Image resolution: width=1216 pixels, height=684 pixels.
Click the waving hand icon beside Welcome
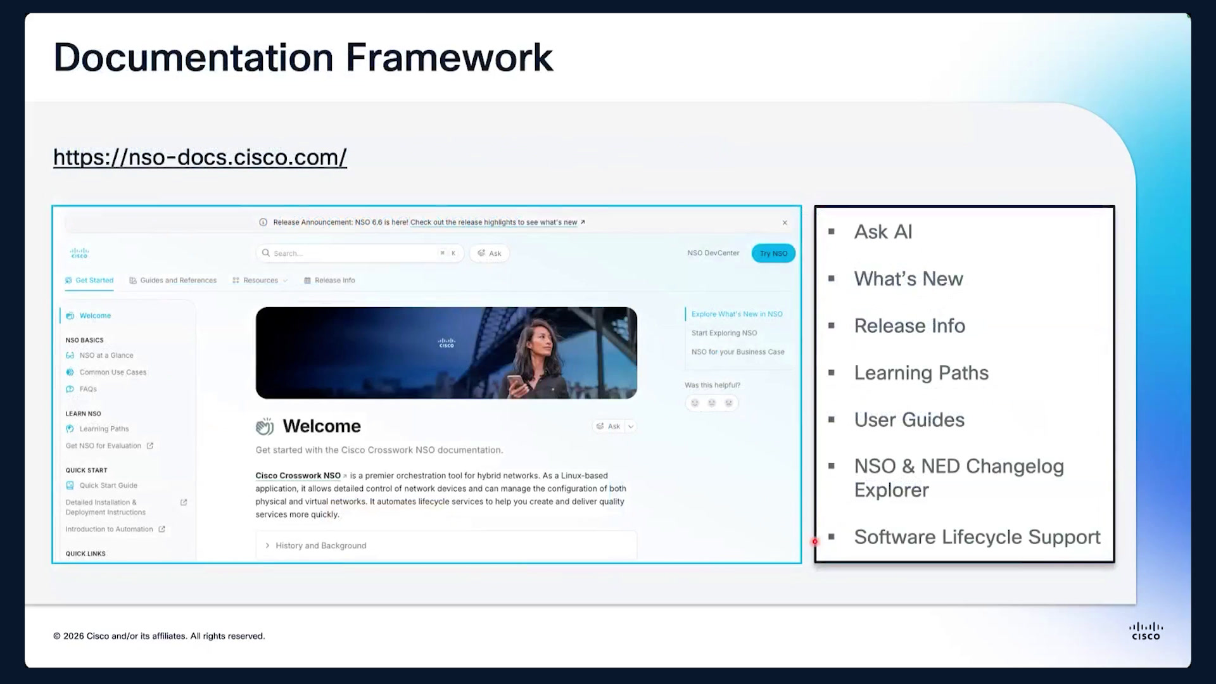click(x=265, y=426)
